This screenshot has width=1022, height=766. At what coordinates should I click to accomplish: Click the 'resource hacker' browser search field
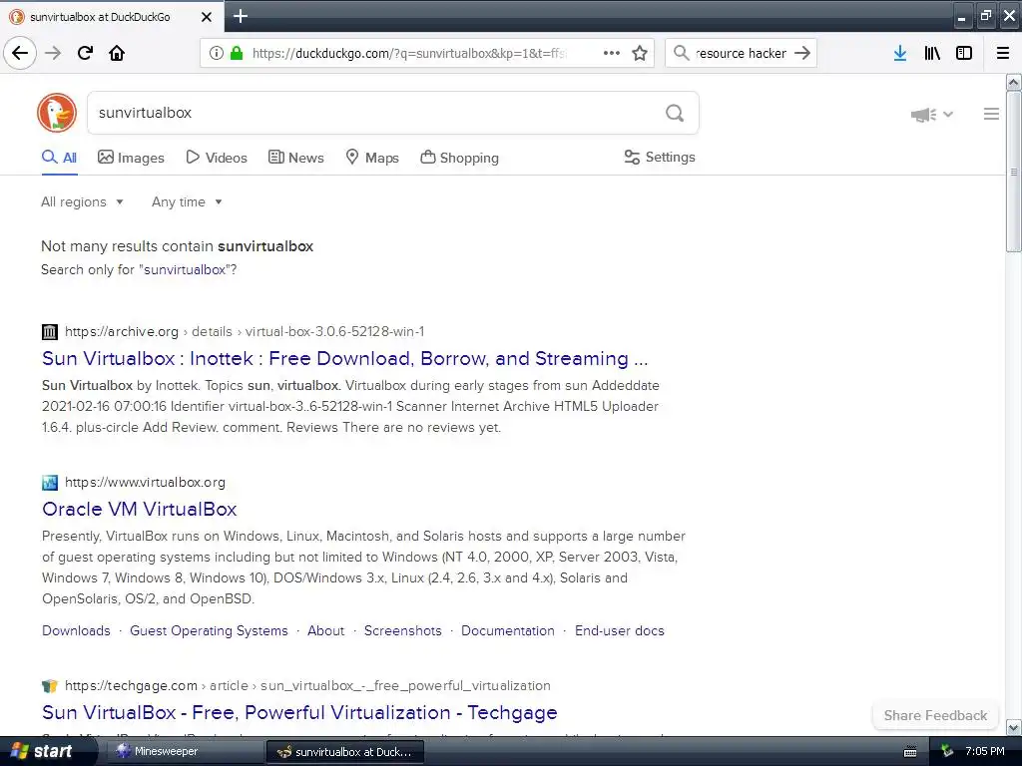point(742,53)
